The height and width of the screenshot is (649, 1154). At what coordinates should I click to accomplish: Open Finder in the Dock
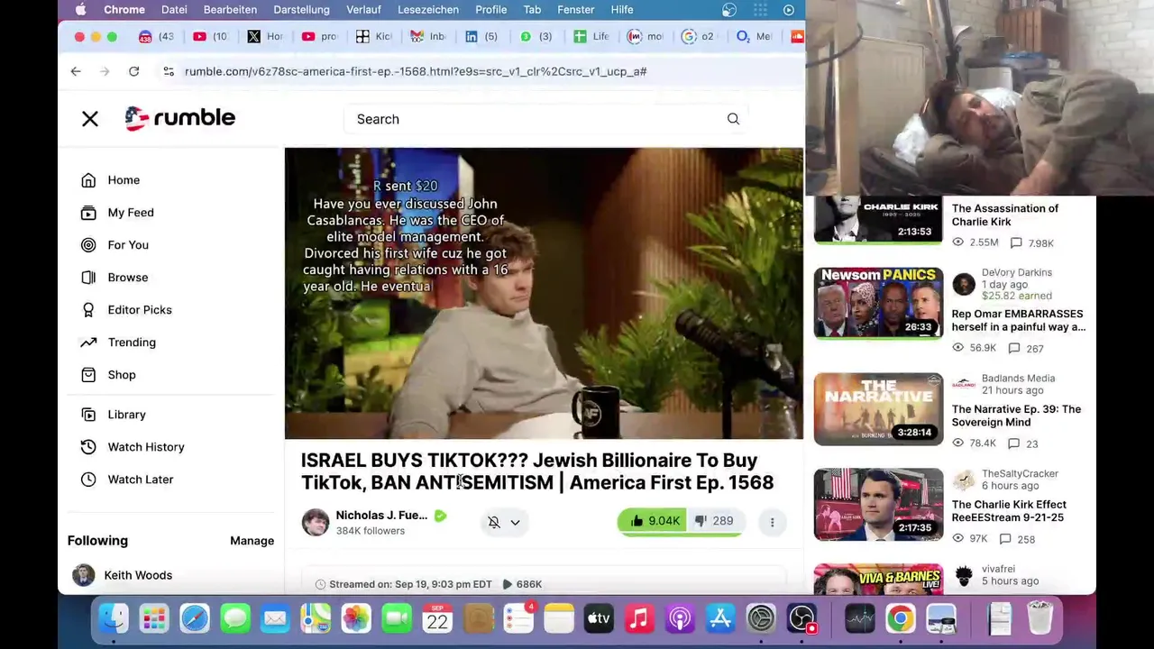click(114, 618)
